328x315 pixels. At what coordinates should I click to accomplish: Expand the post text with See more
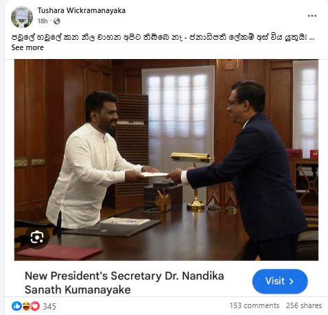pos(27,47)
